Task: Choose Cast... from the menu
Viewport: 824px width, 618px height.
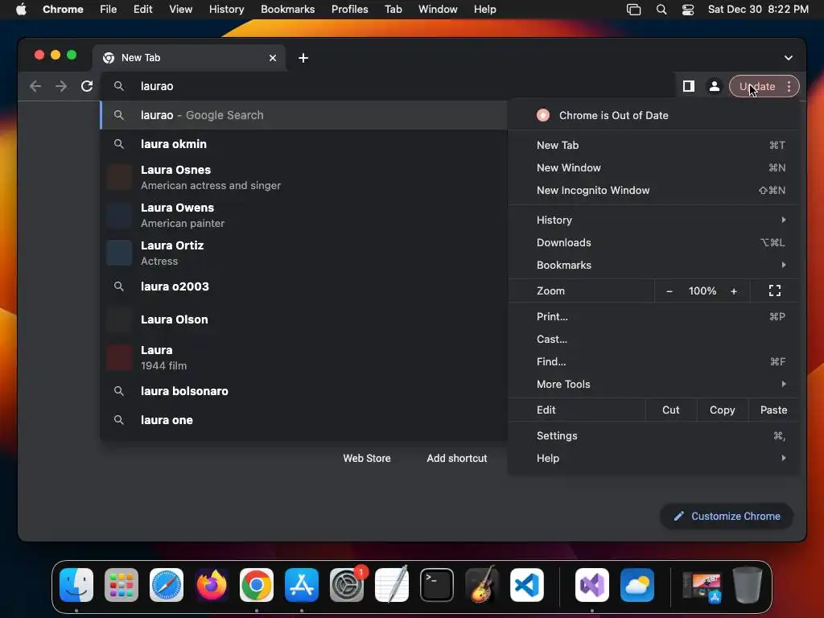Action: point(653,339)
